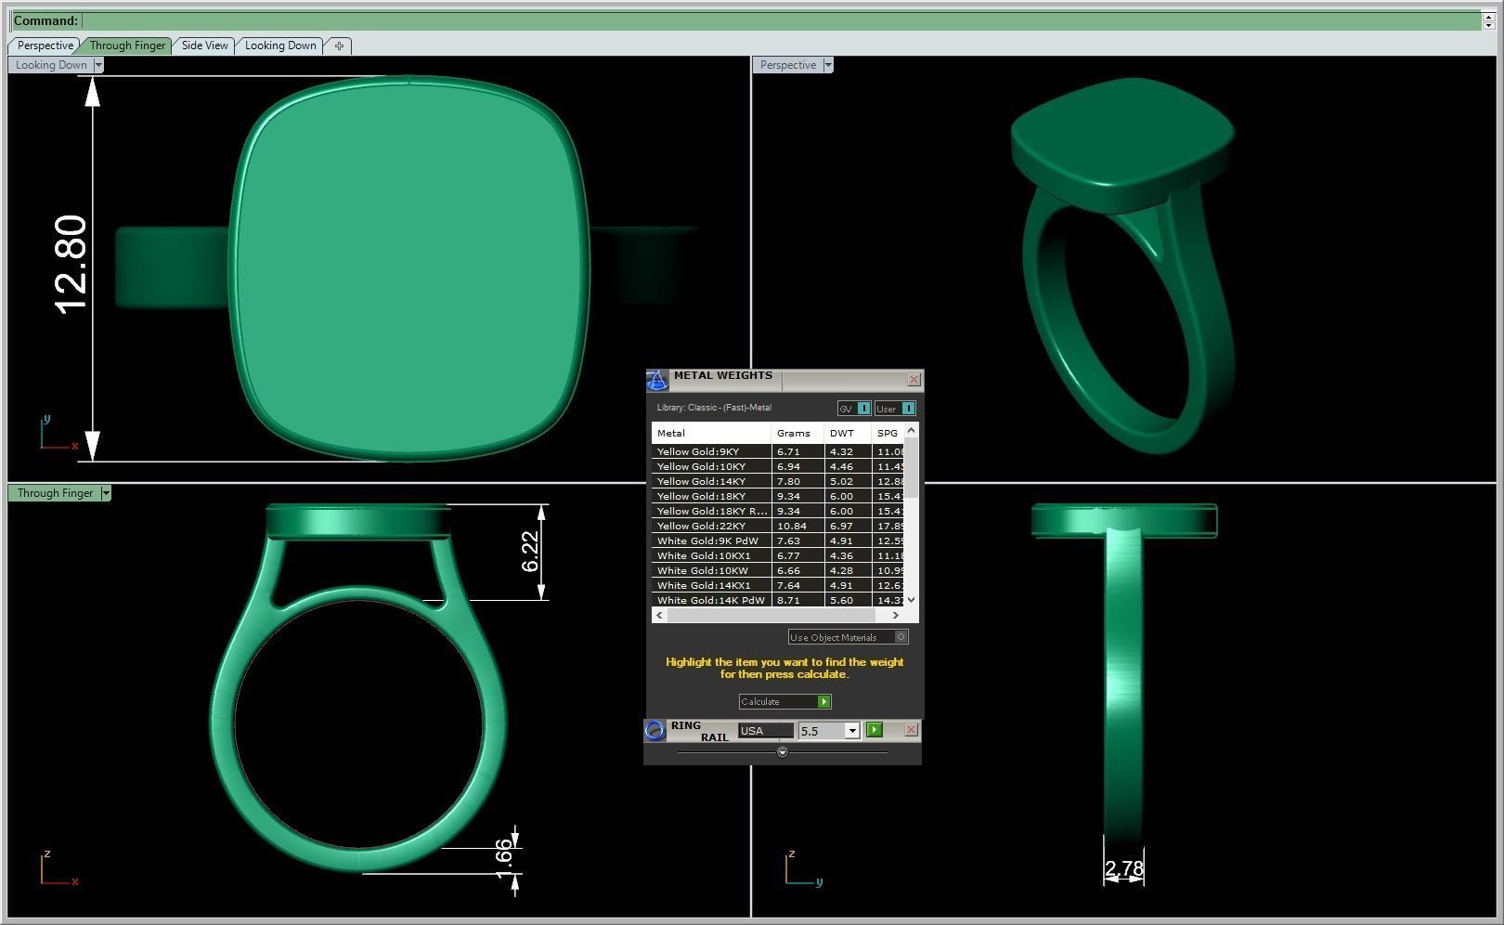
Task: Select the Yellow Gold:18KY metal row
Action: pos(712,496)
